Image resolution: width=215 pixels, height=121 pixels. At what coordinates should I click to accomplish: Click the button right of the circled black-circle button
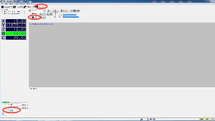(43, 17)
